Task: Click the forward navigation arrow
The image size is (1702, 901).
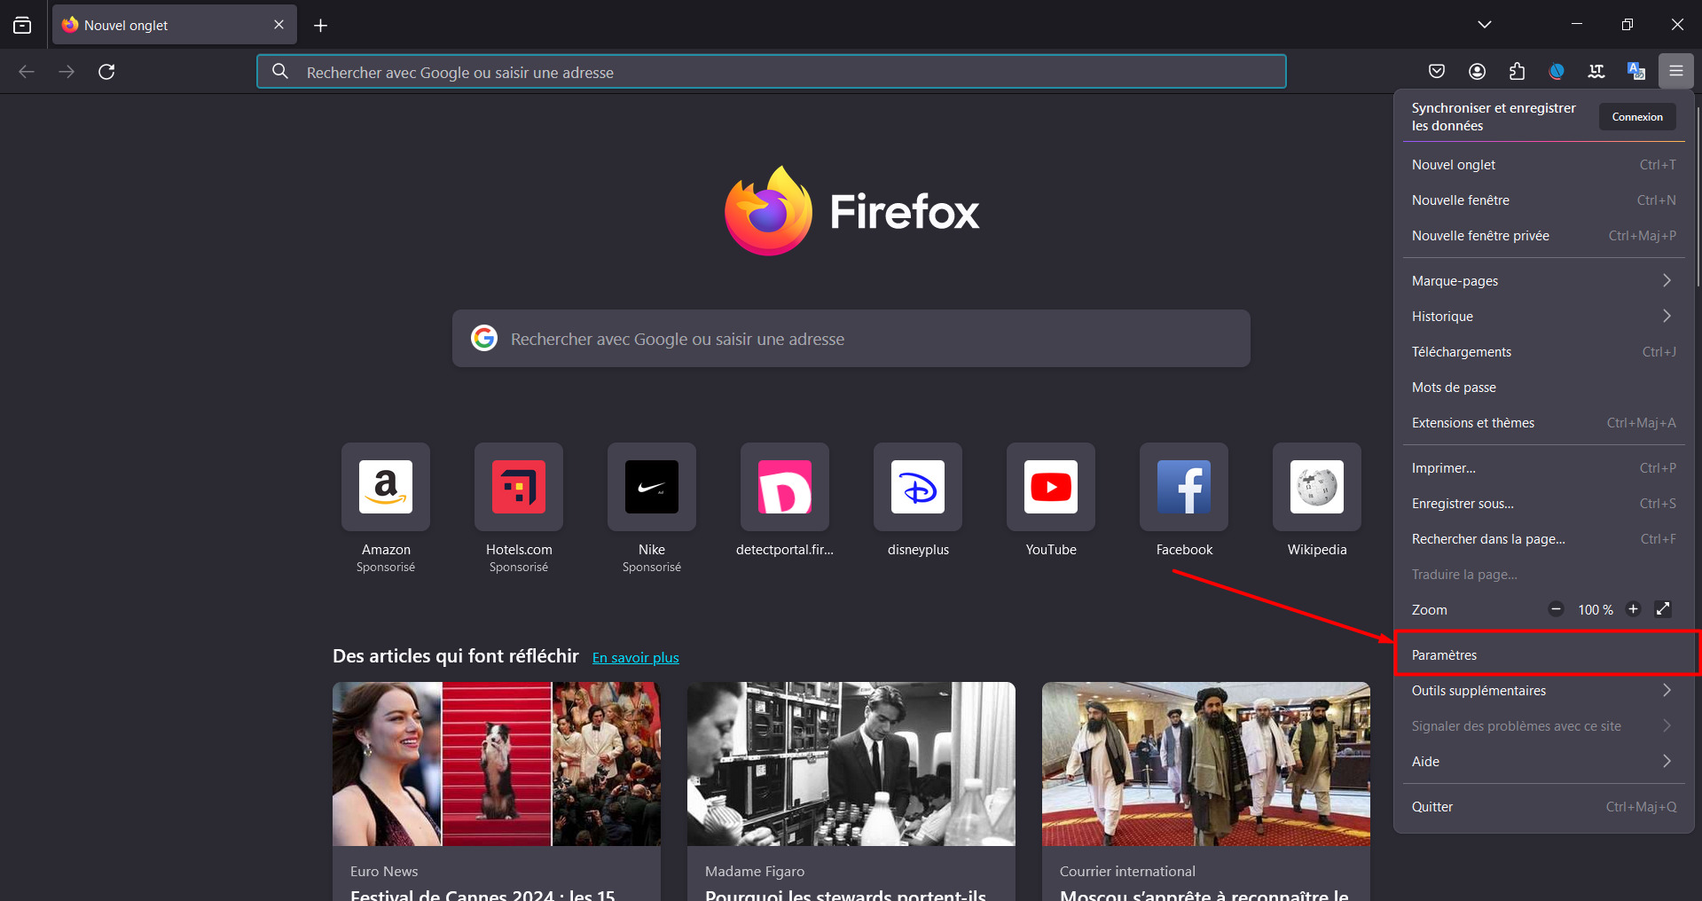Action: click(67, 72)
